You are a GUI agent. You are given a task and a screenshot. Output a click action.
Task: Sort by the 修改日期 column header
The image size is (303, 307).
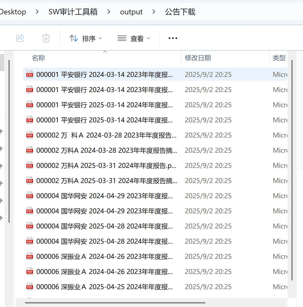[198, 58]
